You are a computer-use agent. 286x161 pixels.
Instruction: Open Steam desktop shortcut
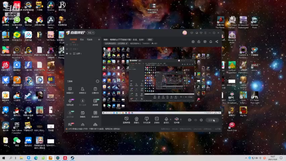(28, 97)
